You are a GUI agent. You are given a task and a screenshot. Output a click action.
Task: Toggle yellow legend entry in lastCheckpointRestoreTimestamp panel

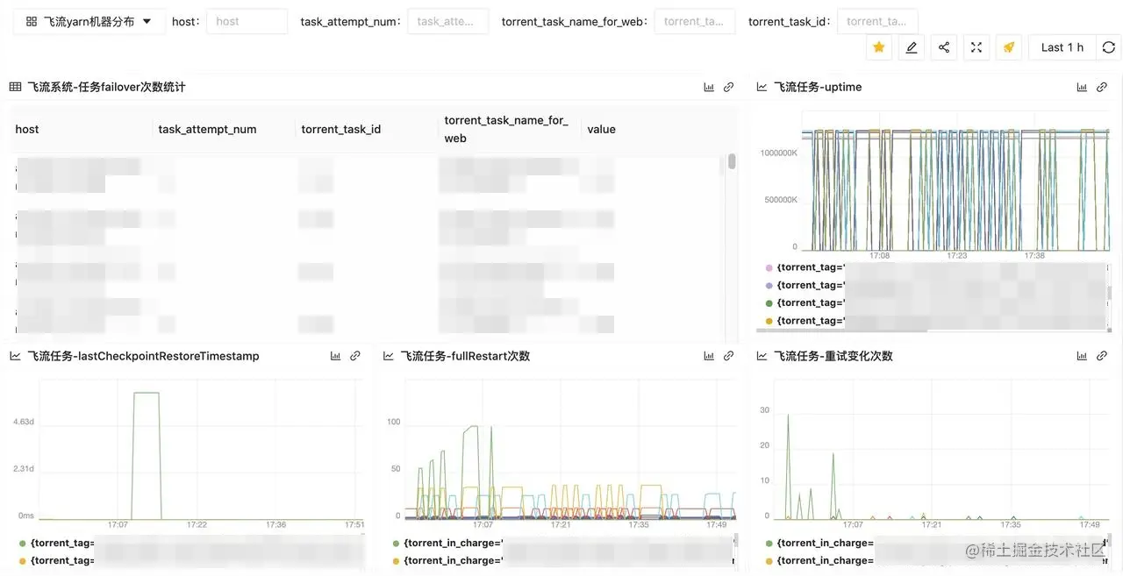[23, 560]
